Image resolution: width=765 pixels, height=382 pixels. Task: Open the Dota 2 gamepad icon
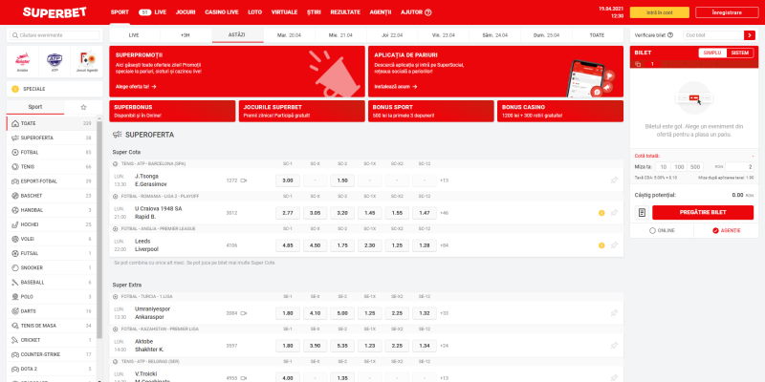[15, 369]
